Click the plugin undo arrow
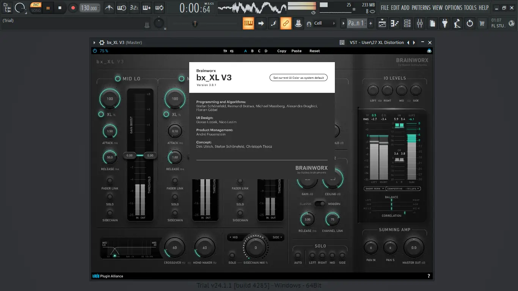Screen dimensions: 518x291 coord(225,51)
